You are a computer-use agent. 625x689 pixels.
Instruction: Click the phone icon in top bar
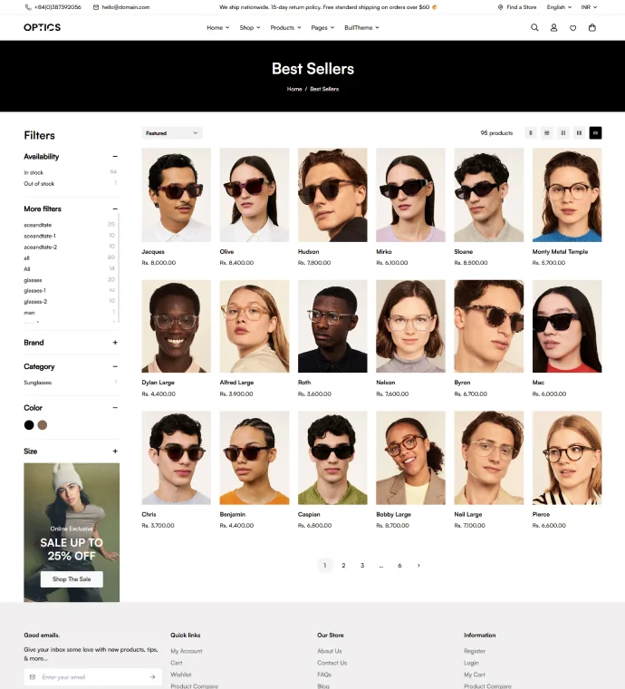[28, 7]
